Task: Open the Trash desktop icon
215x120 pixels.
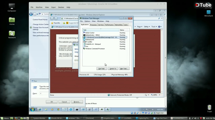Action: tap(209, 108)
